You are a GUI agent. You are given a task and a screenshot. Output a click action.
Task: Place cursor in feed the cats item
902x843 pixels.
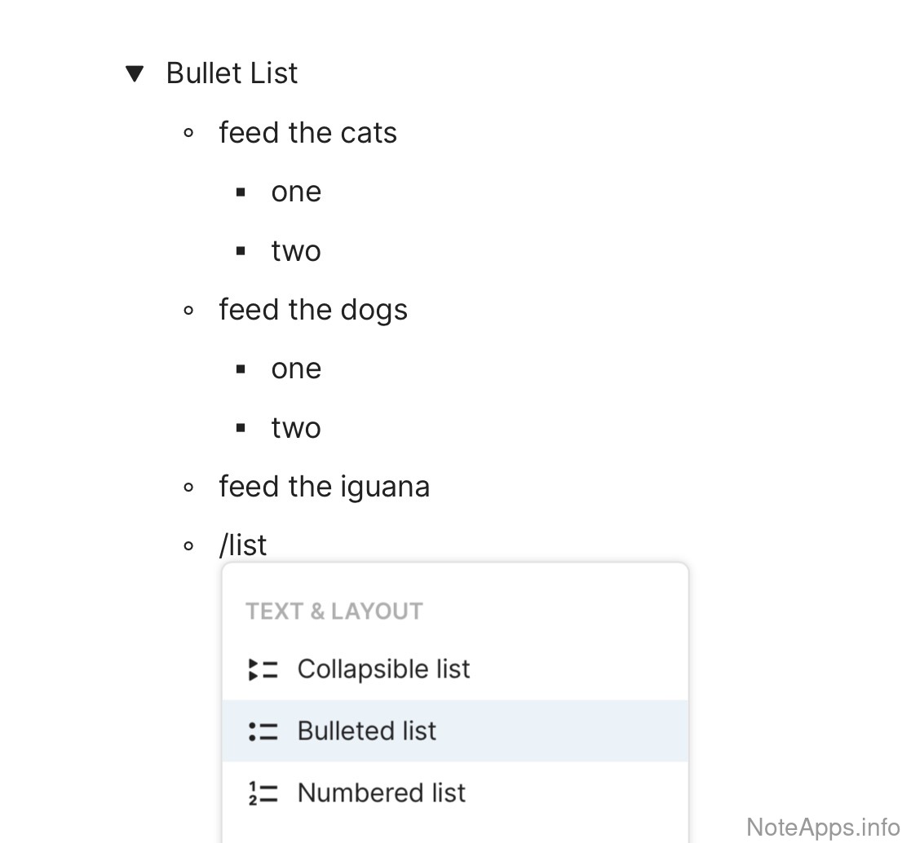point(307,133)
